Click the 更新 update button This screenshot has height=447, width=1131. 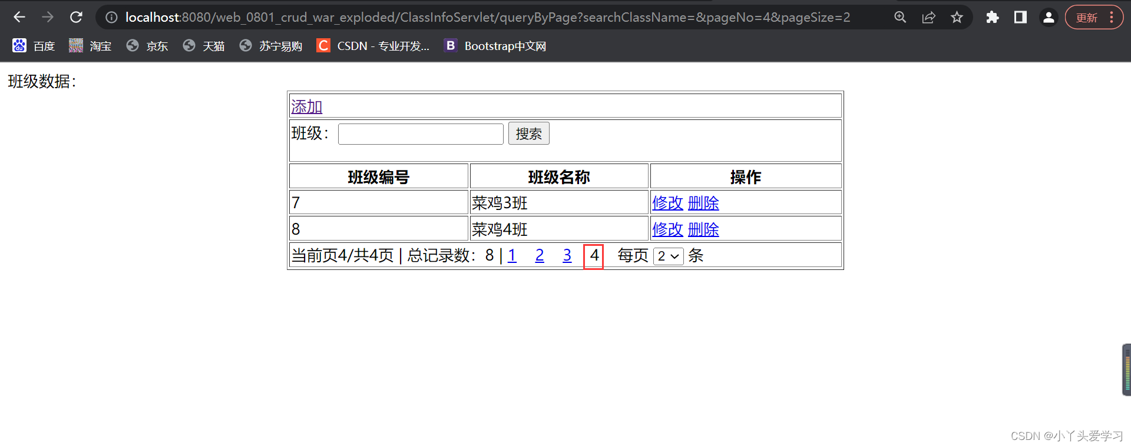(x=1086, y=18)
